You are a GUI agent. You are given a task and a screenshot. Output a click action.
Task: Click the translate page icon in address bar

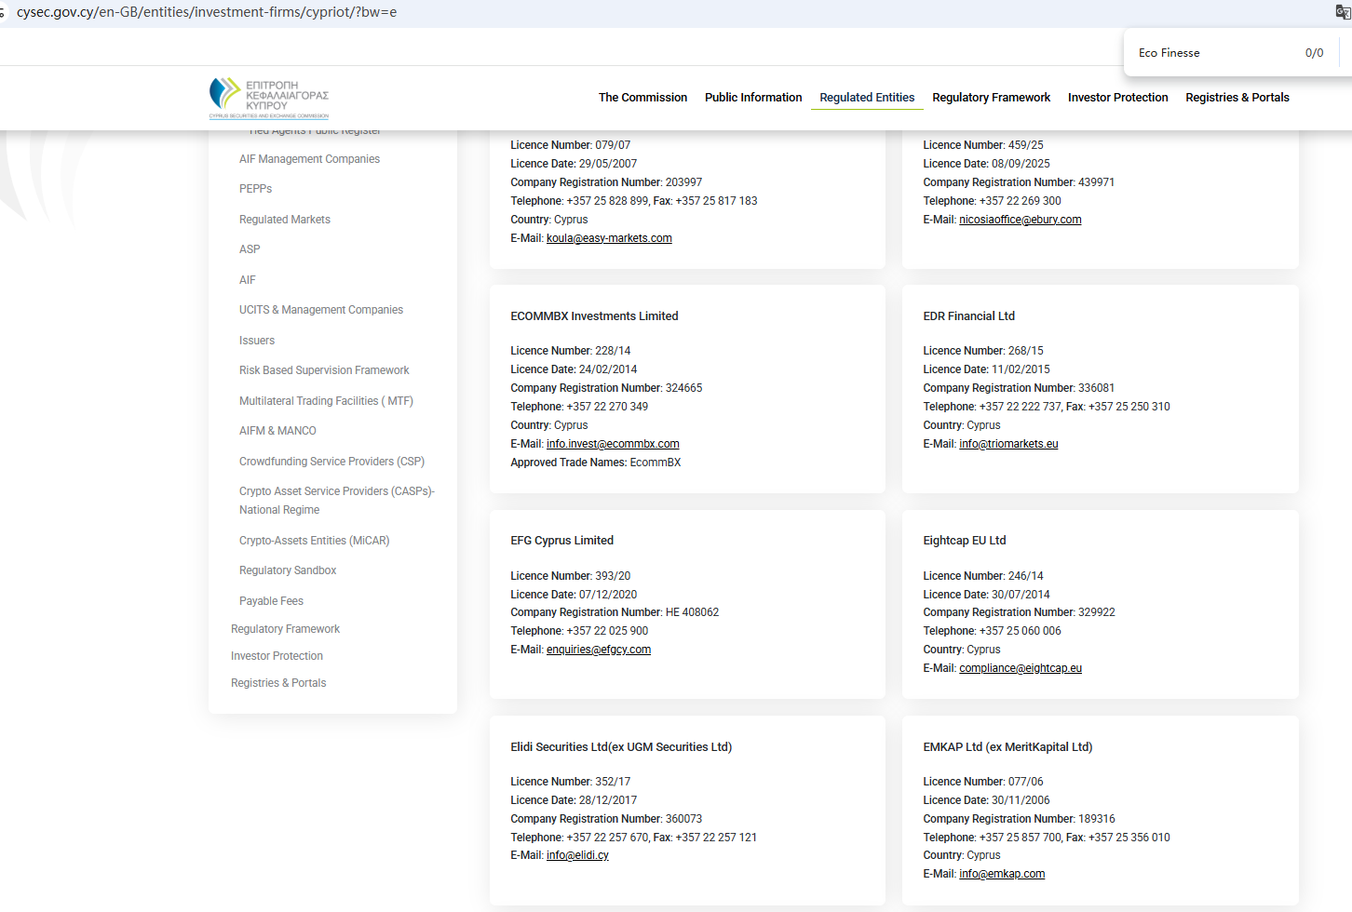tap(1343, 12)
